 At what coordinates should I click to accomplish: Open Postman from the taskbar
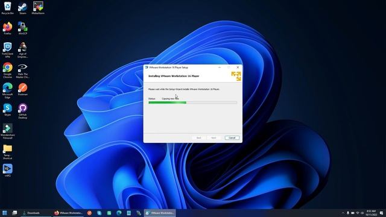tap(89, 213)
